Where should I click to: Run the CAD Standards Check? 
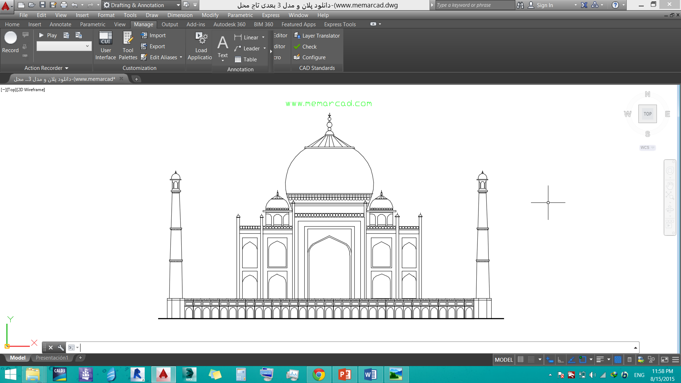pos(305,47)
